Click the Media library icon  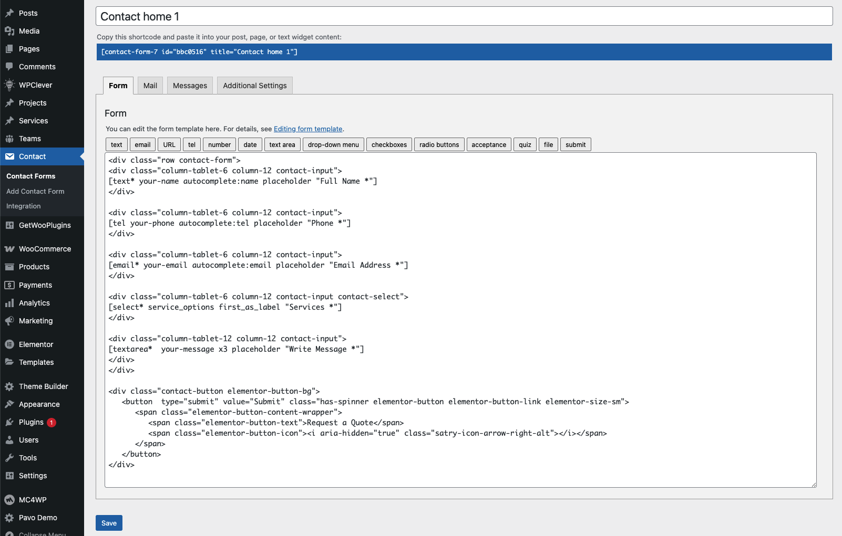click(x=9, y=31)
